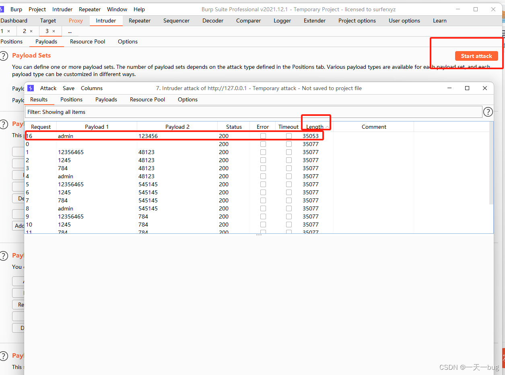Switch to Proxy tab

pyautogui.click(x=76, y=21)
